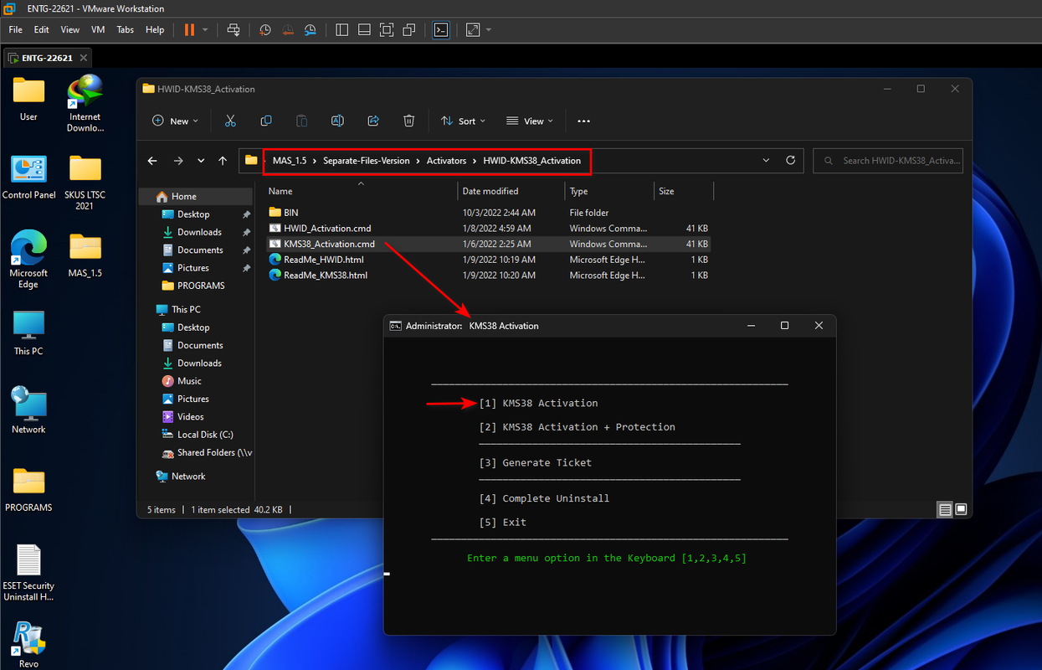The height and width of the screenshot is (670, 1042).
Task: Click the Paste icon in Explorer toolbar
Action: [301, 121]
